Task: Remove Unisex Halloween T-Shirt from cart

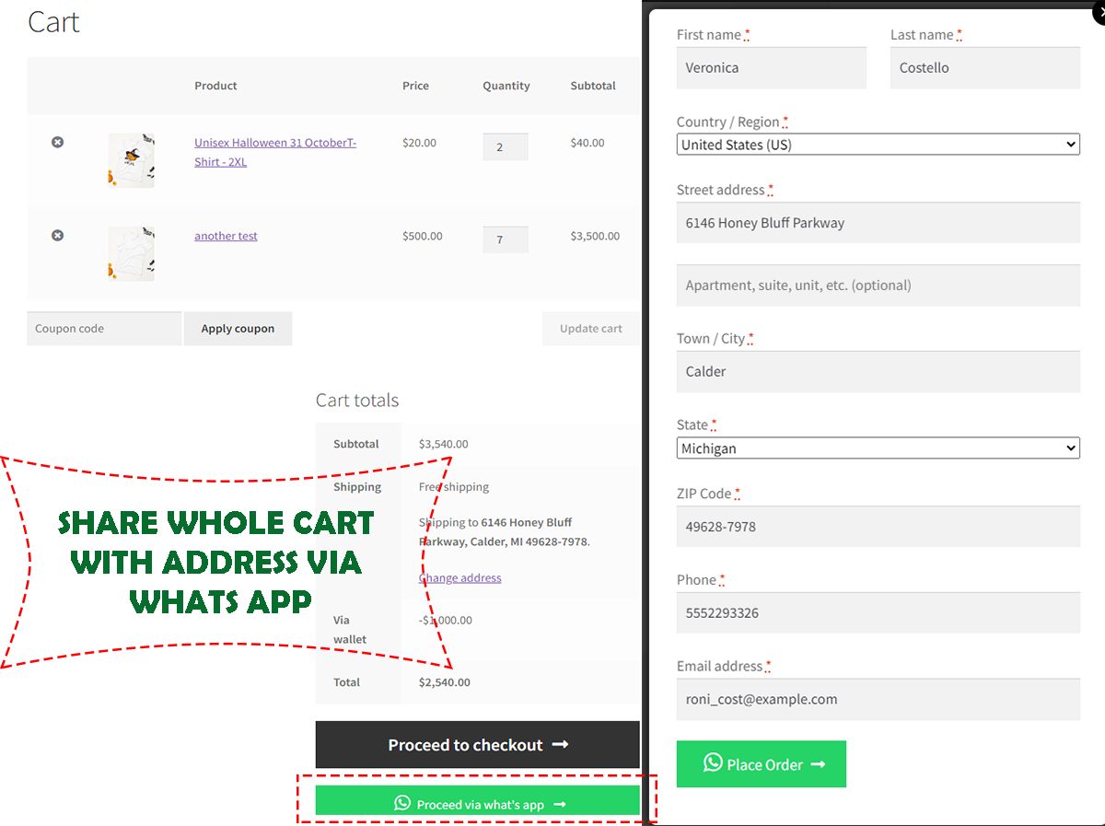Action: click(x=57, y=142)
